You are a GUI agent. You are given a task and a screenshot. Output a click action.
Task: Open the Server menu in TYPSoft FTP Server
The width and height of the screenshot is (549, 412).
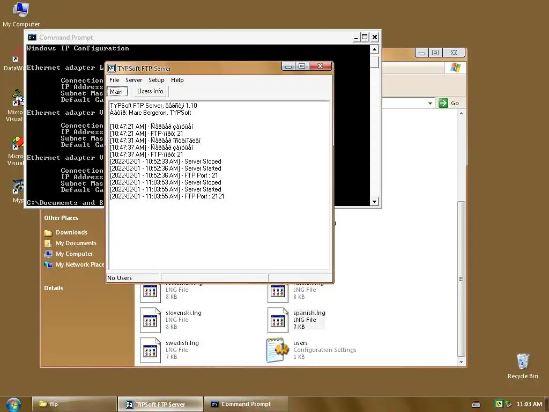[x=133, y=80]
